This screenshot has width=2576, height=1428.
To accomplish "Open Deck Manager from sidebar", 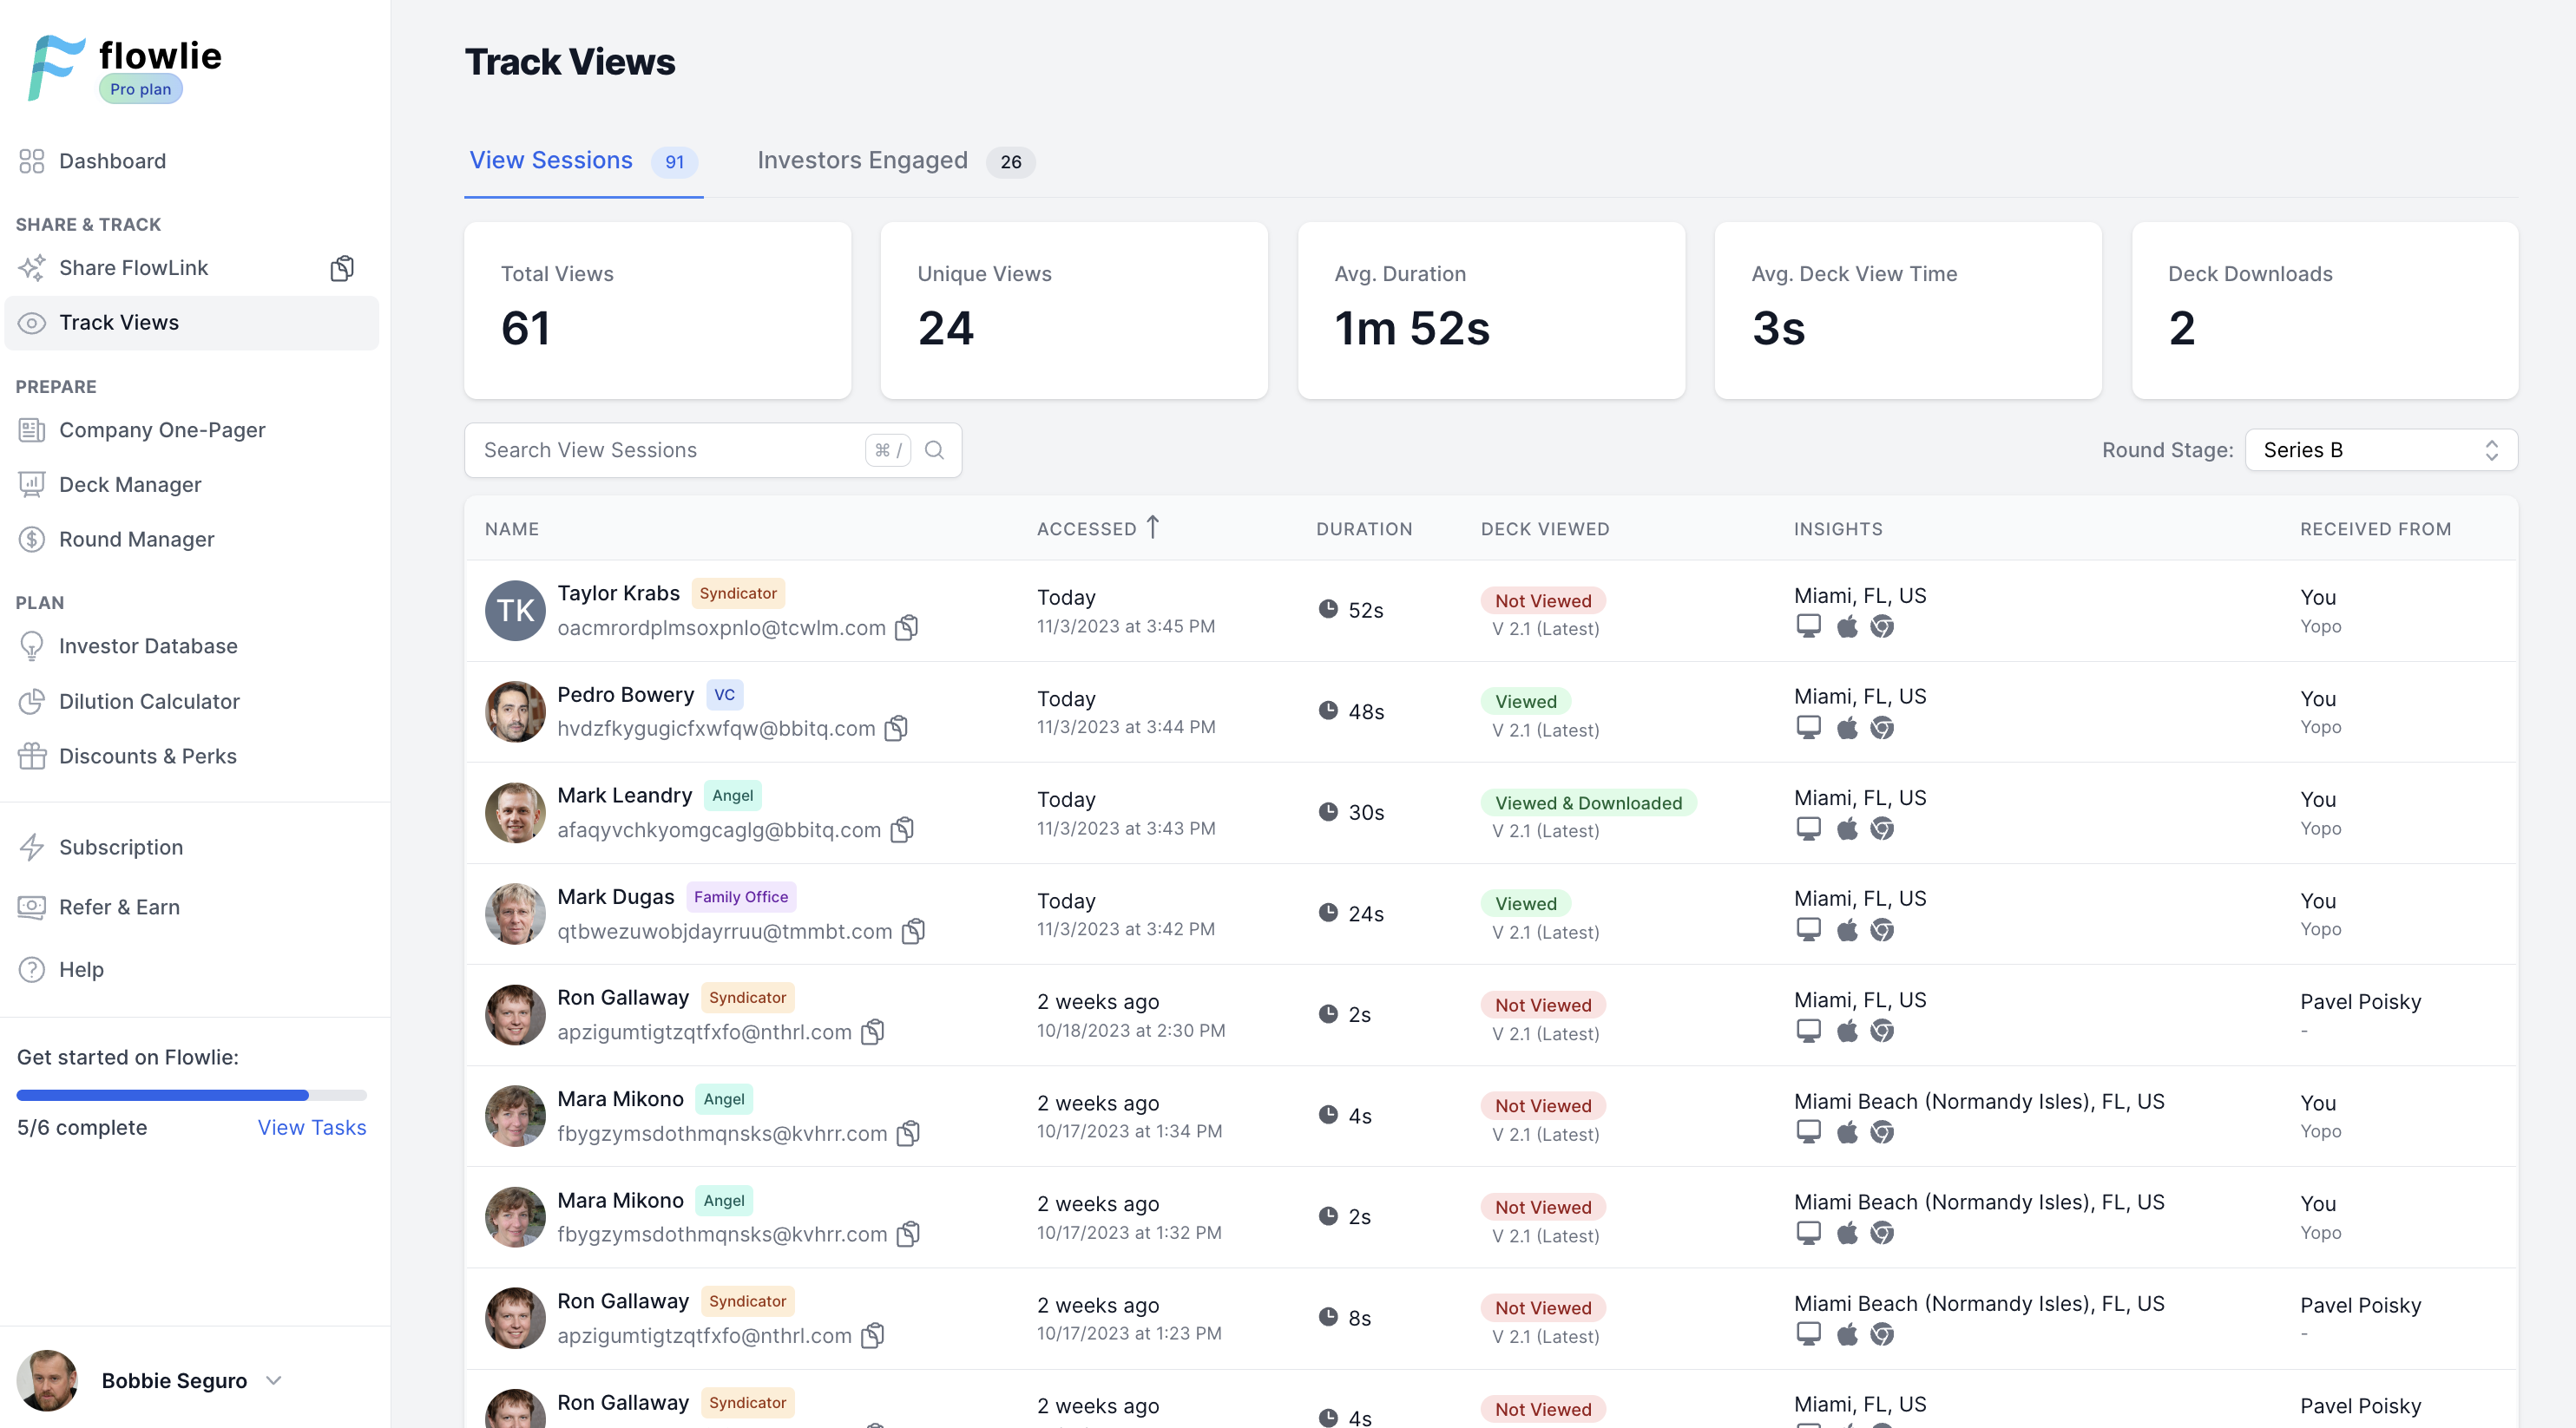I will (x=130, y=485).
